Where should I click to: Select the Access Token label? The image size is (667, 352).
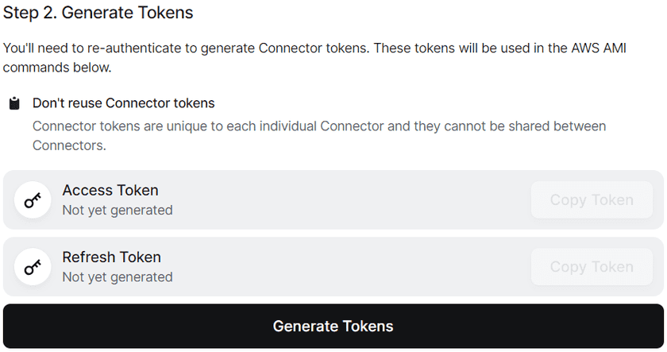pyautogui.click(x=110, y=191)
